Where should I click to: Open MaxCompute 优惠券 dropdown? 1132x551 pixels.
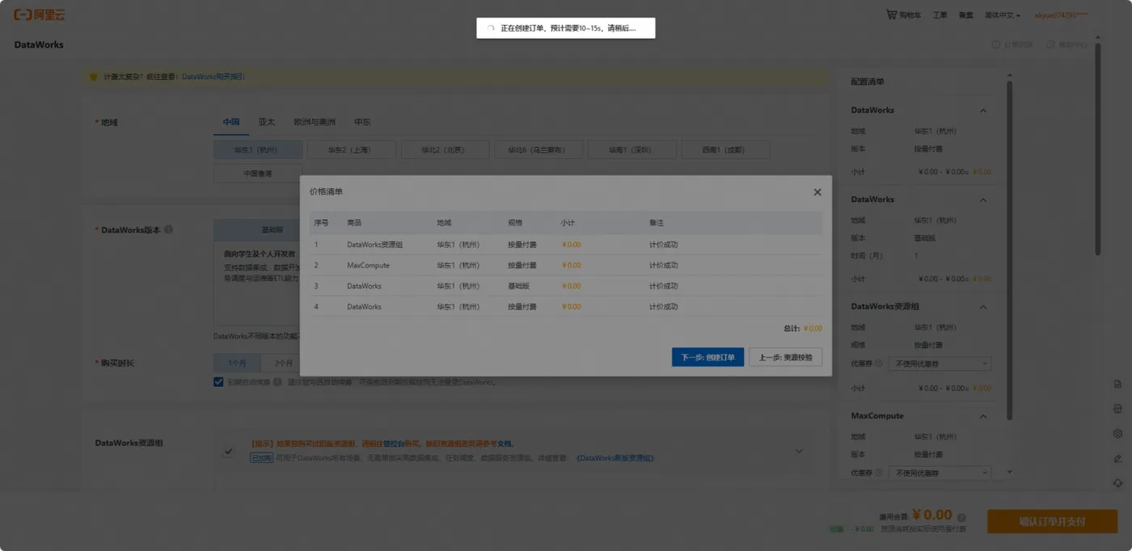940,473
